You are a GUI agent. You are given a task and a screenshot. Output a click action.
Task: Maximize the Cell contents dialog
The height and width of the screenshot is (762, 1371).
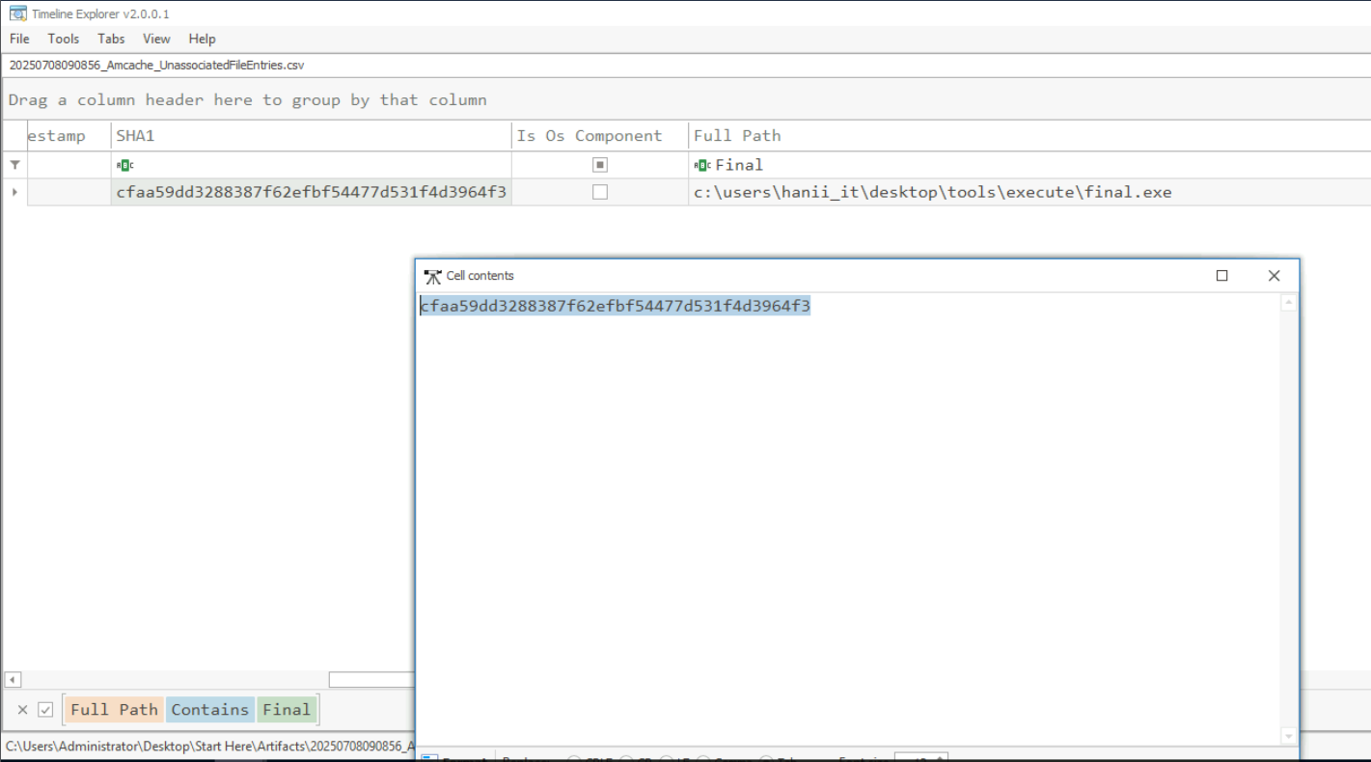(1221, 276)
